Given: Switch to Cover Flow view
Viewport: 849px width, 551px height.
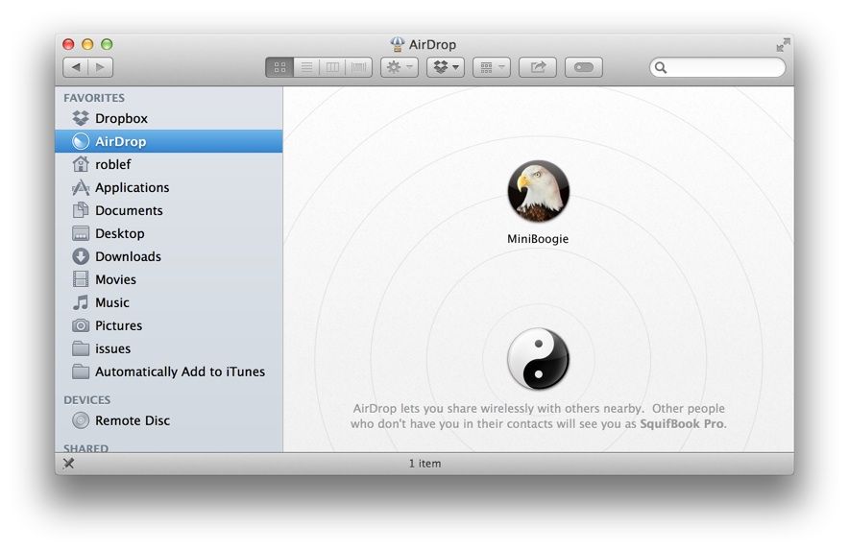Looking at the screenshot, I should click(x=359, y=67).
